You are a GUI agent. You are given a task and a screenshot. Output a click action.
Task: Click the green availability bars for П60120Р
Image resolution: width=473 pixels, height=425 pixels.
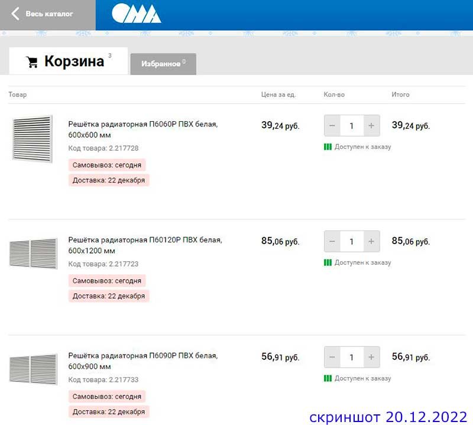click(x=327, y=262)
